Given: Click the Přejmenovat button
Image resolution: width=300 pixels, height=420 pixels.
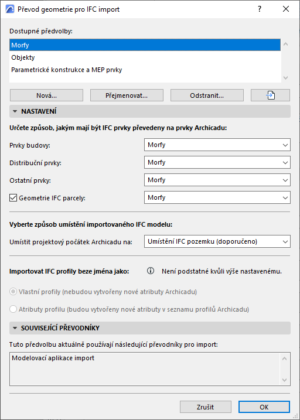Looking at the screenshot, I should pyautogui.click(x=127, y=95).
